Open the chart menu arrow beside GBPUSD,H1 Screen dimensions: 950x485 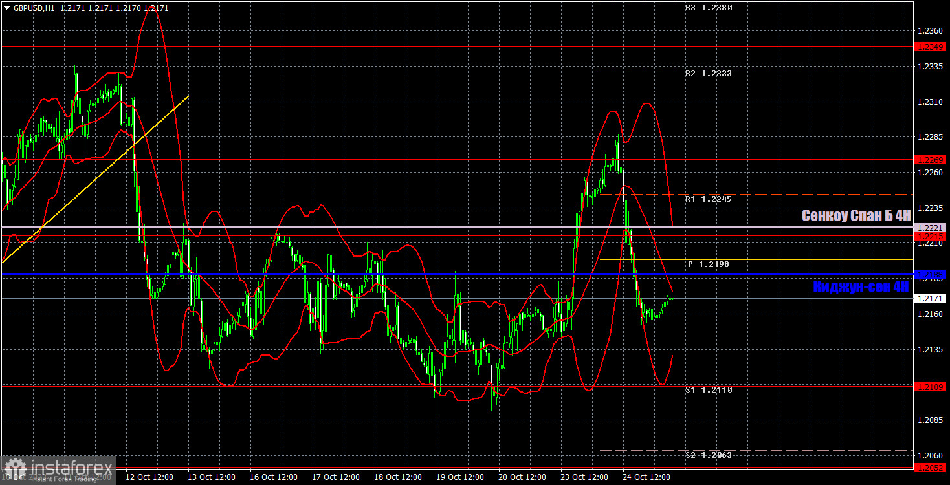[7, 8]
